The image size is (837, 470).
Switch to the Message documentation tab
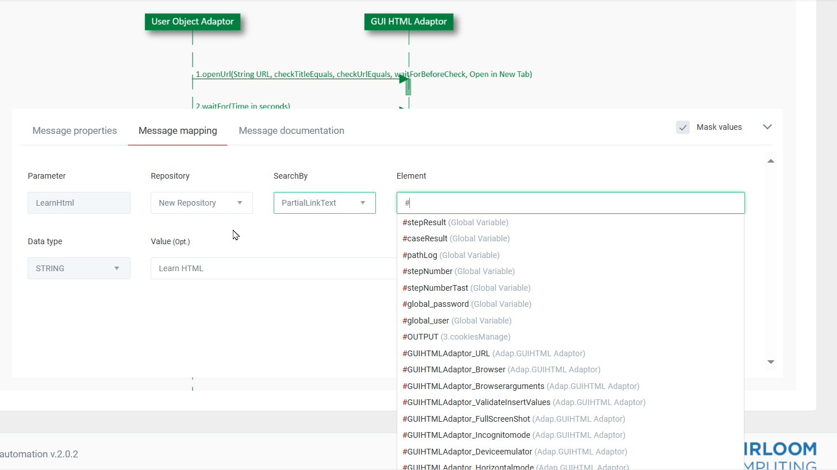pos(291,130)
